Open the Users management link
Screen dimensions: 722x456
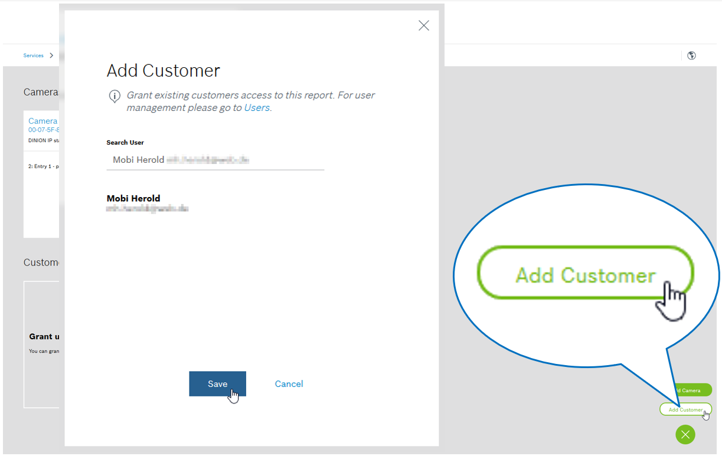coord(257,108)
